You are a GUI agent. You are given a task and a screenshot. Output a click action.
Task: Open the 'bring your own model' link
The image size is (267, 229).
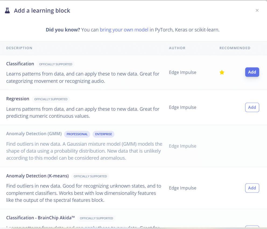tap(124, 30)
